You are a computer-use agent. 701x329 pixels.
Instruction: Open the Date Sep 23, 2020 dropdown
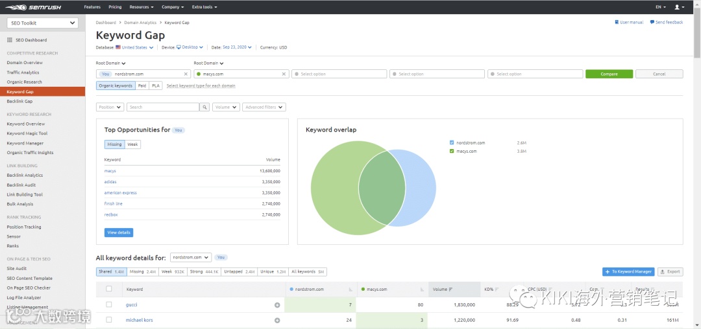pos(238,47)
